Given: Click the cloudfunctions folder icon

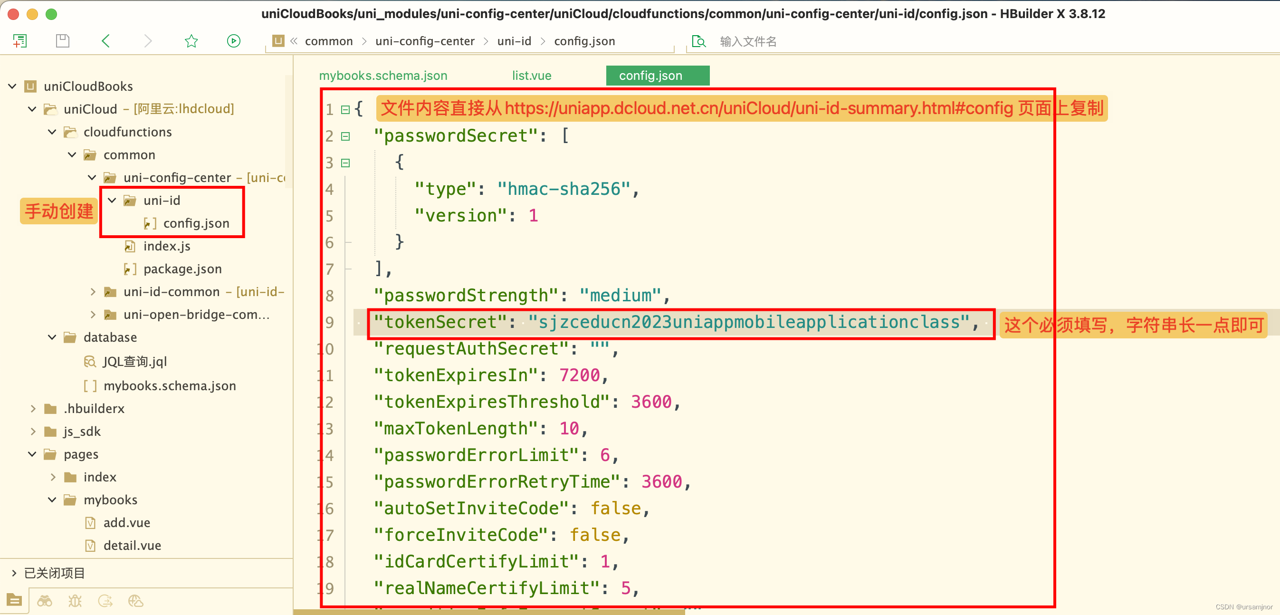Looking at the screenshot, I should click(x=70, y=132).
